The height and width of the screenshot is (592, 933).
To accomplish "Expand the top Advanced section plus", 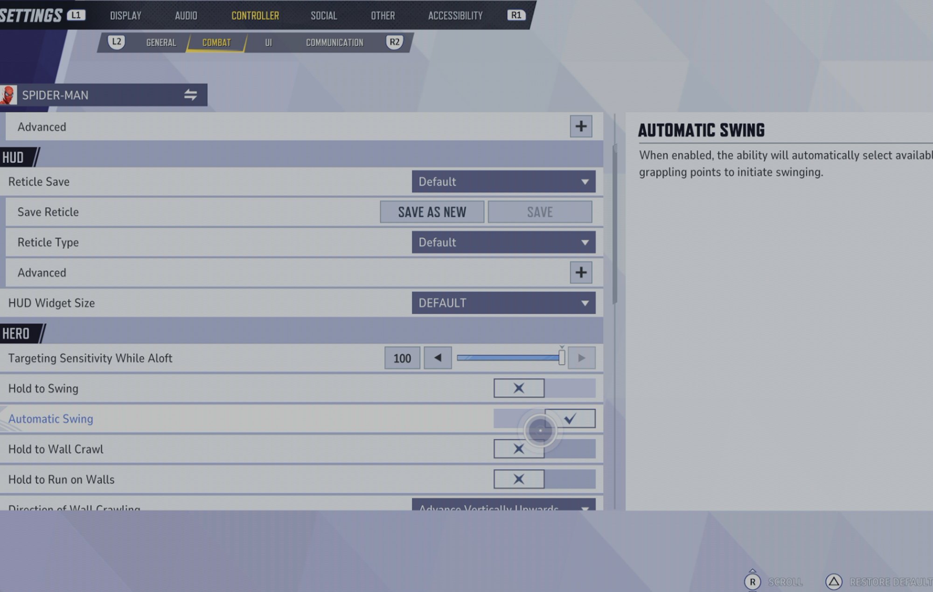I will click(x=581, y=126).
